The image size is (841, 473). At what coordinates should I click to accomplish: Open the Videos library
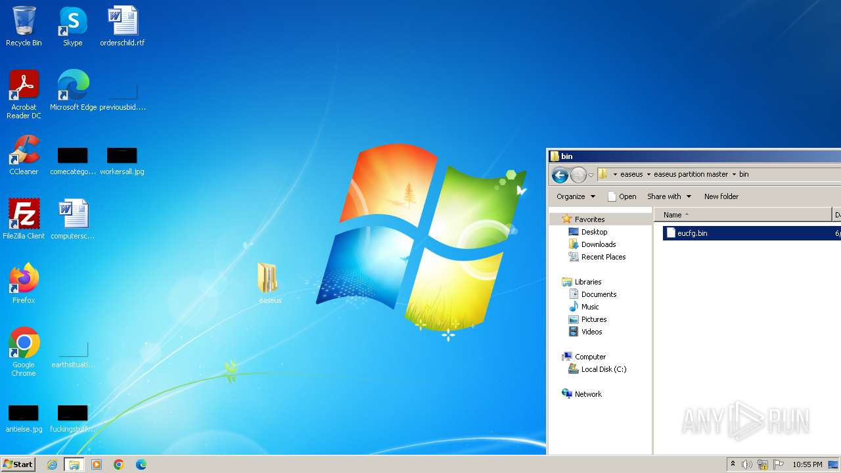click(x=591, y=332)
